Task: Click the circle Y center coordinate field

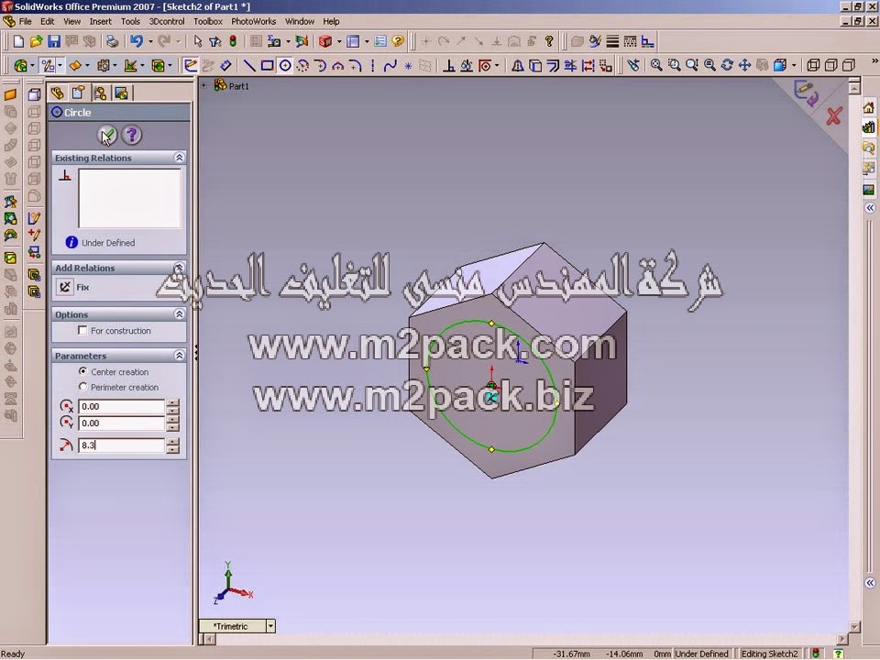Action: point(121,423)
